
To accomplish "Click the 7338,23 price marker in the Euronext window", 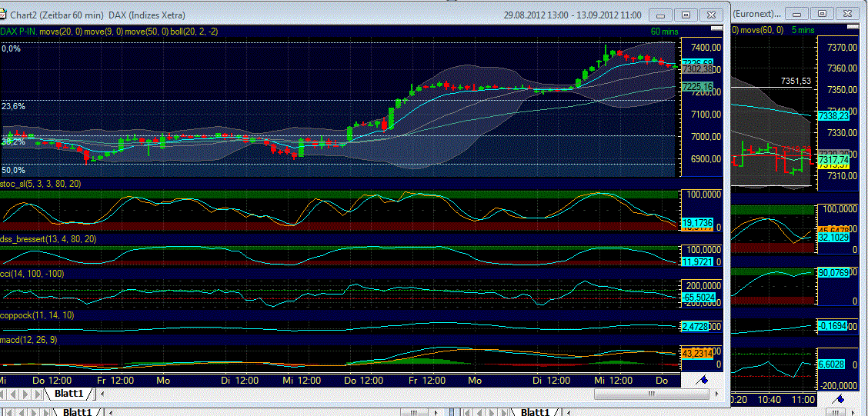I will coord(833,116).
